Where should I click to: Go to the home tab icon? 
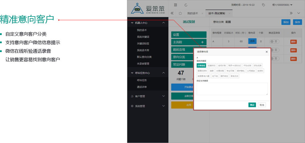point(180,13)
